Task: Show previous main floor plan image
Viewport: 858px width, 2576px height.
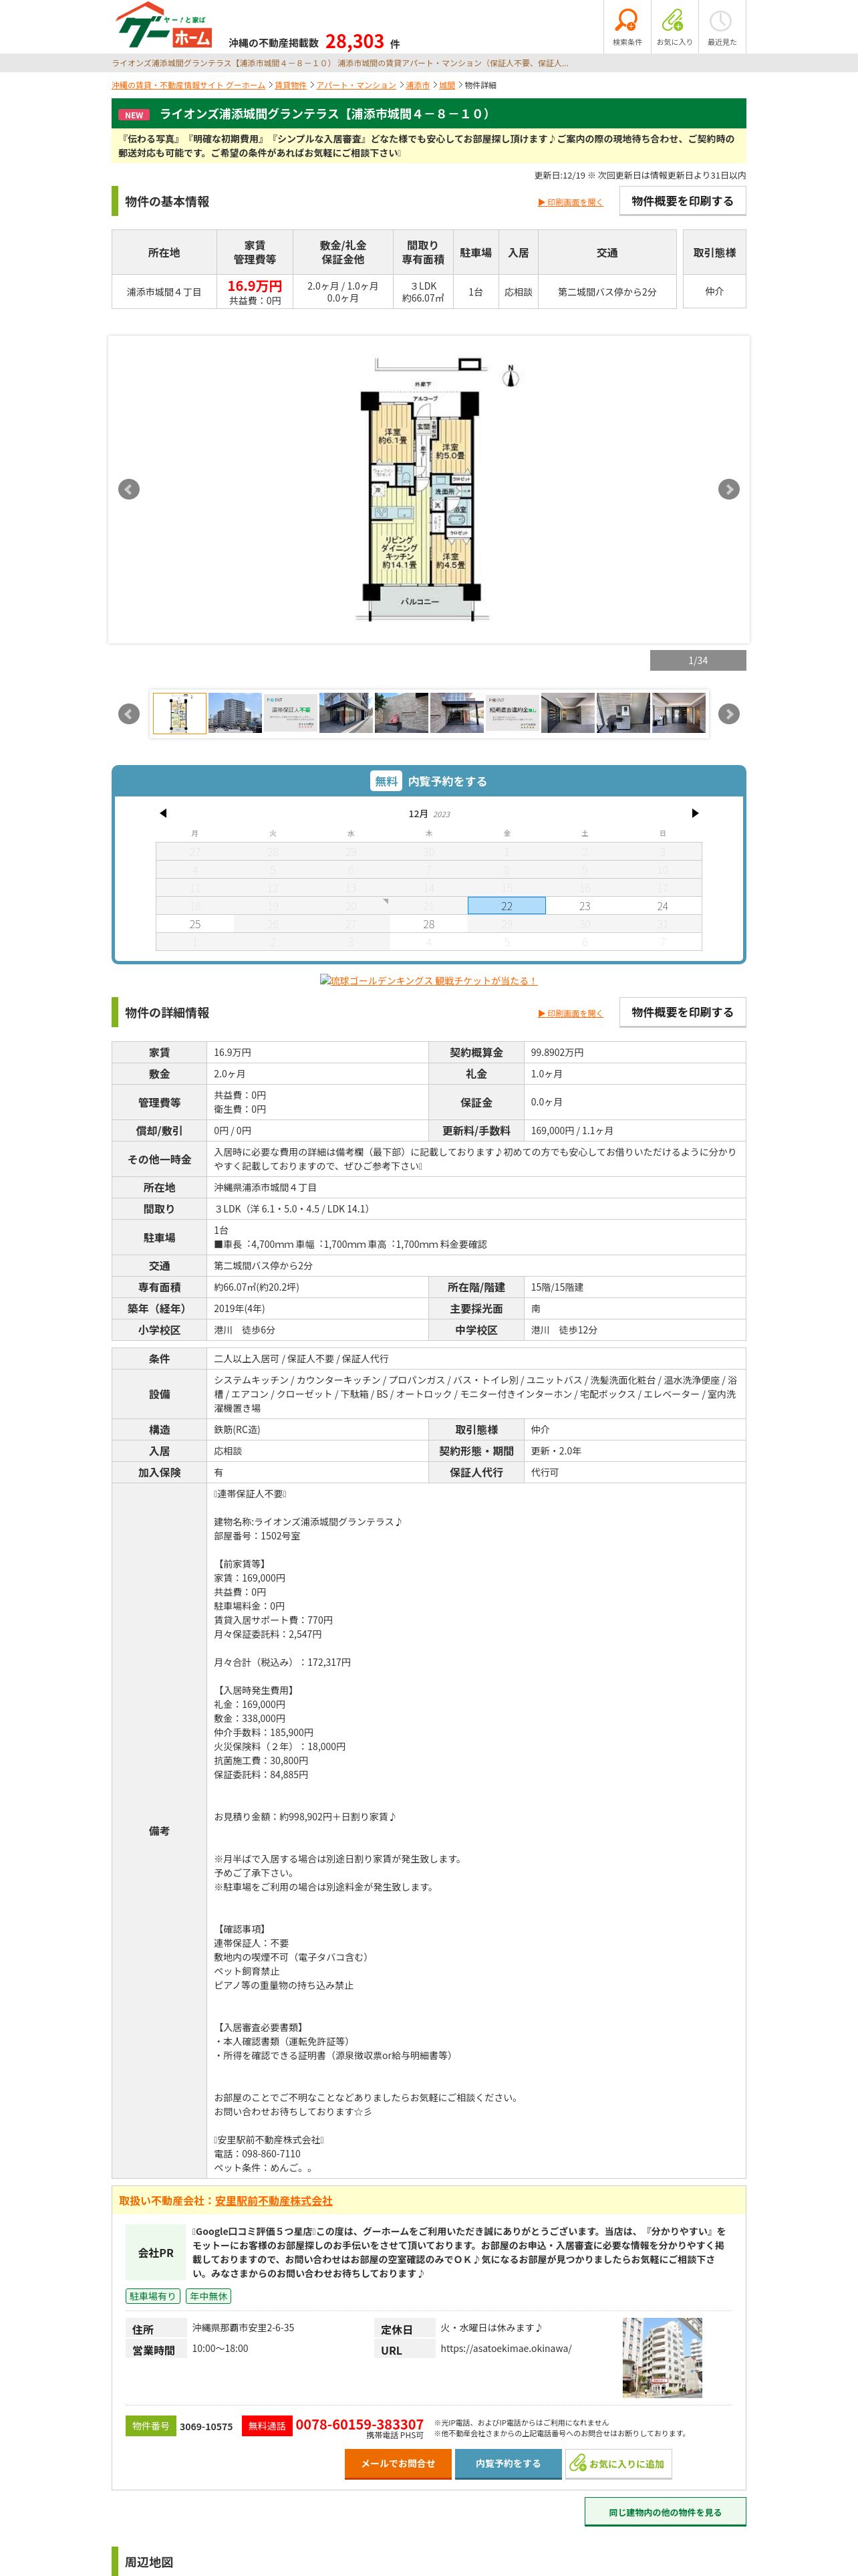Action: (x=129, y=489)
